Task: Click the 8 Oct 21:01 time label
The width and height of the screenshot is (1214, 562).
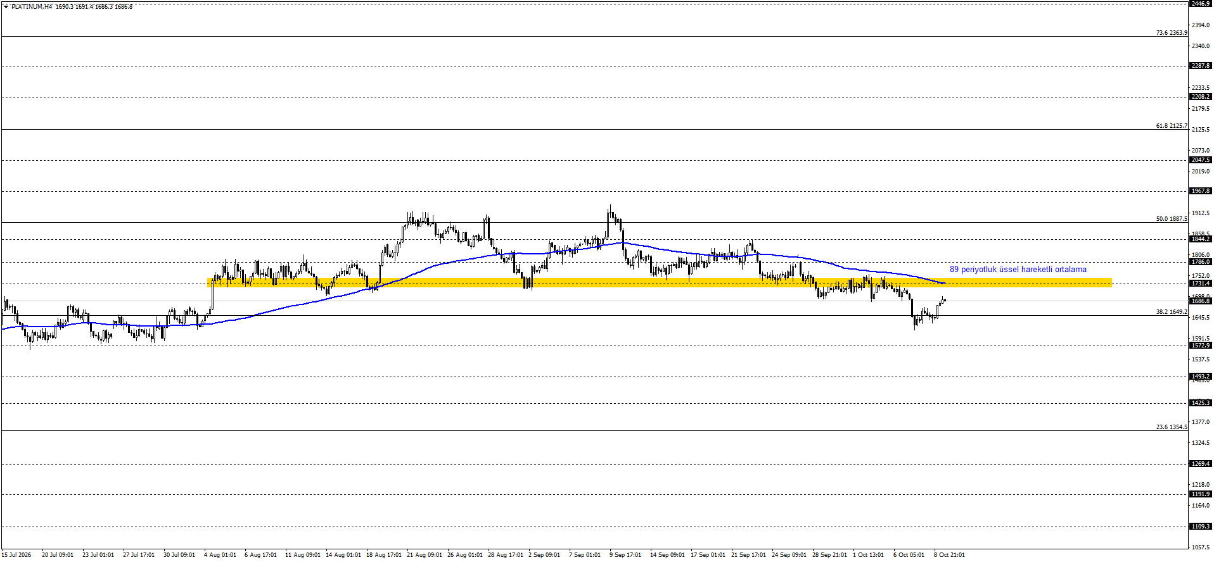Action: coord(950,555)
